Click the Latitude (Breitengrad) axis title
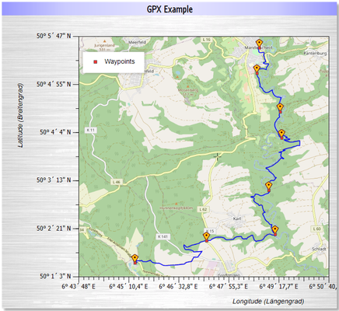Viewport: 339px width, 311px height. [x=20, y=115]
